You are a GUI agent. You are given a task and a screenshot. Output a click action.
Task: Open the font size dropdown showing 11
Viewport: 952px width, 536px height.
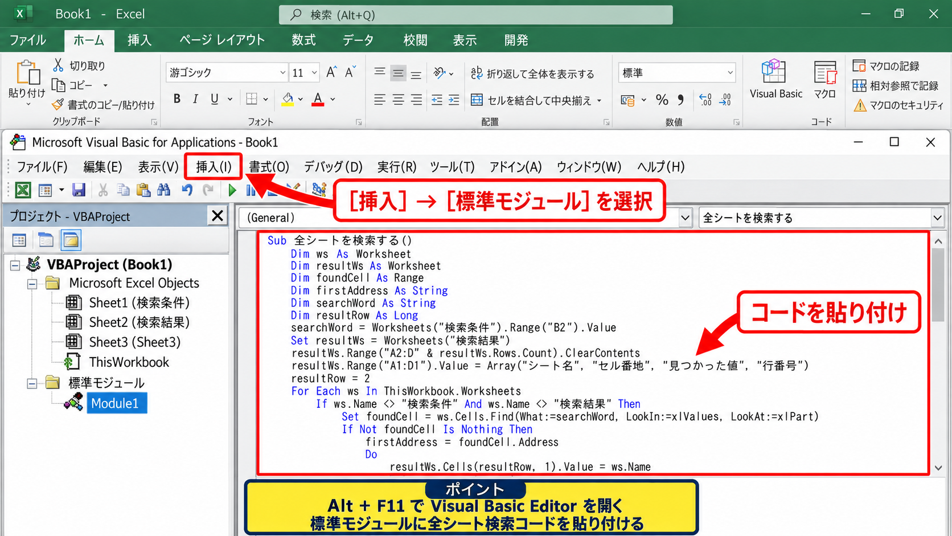[x=314, y=73]
